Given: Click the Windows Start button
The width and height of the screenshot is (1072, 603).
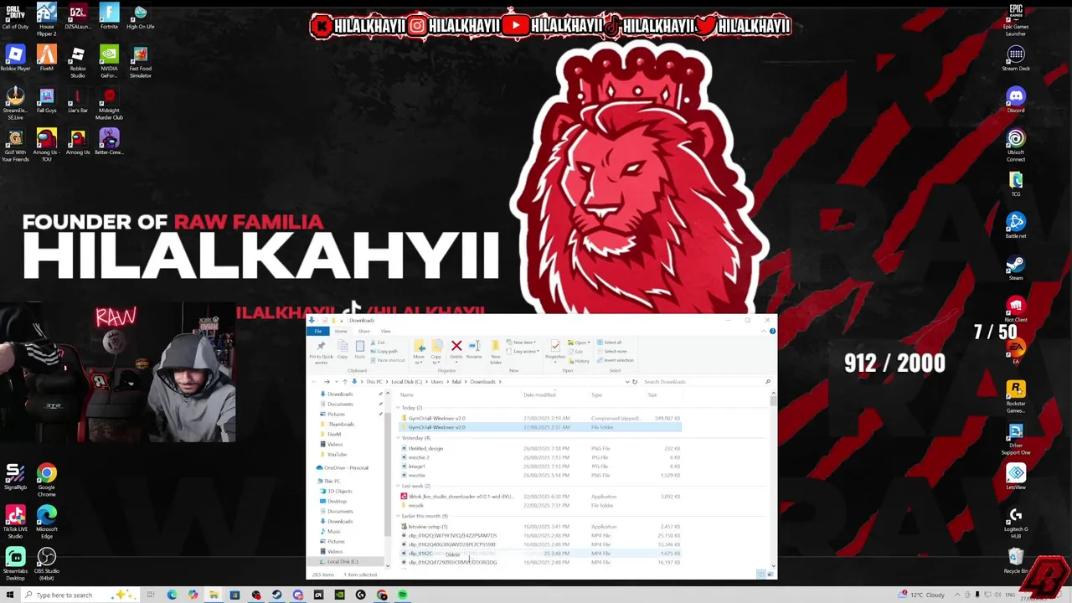Looking at the screenshot, I should tap(10, 595).
